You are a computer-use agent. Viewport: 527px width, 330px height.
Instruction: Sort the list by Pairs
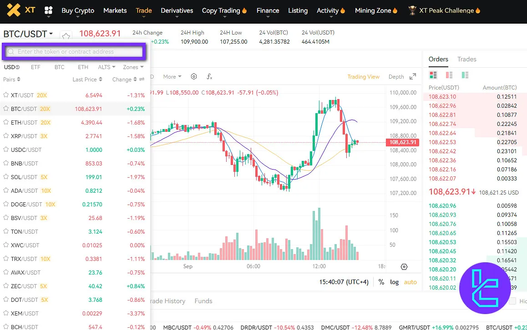click(12, 79)
